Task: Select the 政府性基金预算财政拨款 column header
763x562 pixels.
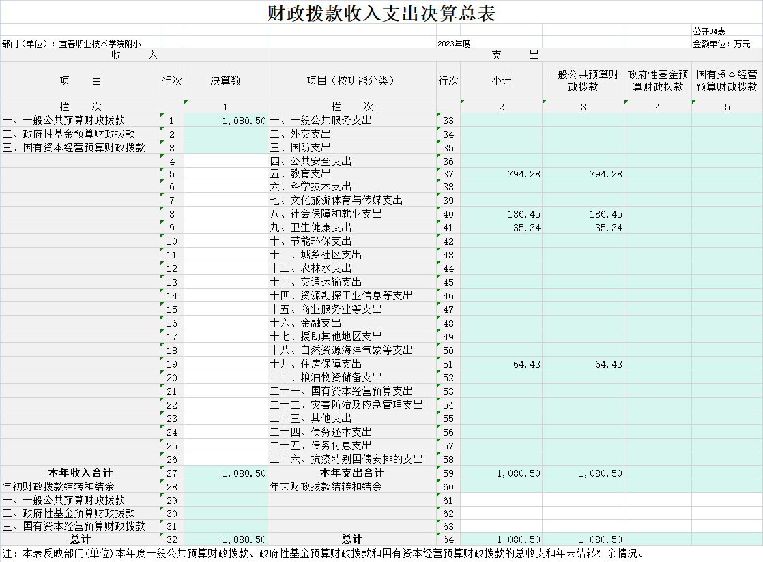Action: pyautogui.click(x=657, y=80)
